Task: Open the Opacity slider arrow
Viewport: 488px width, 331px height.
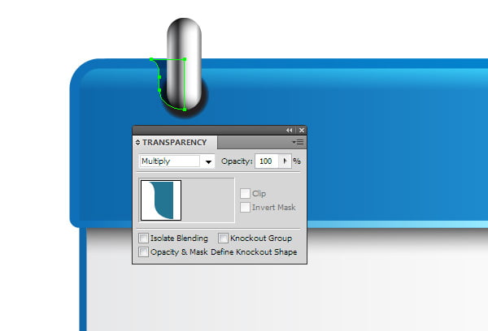Action: point(285,161)
